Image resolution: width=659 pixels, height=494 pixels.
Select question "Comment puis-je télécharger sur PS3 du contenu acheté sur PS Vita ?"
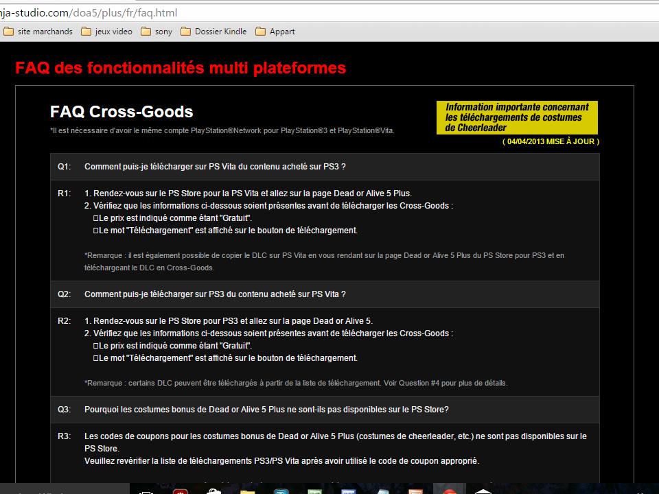coord(215,294)
